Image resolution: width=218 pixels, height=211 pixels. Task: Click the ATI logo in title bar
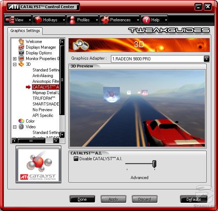(x=13, y=7)
